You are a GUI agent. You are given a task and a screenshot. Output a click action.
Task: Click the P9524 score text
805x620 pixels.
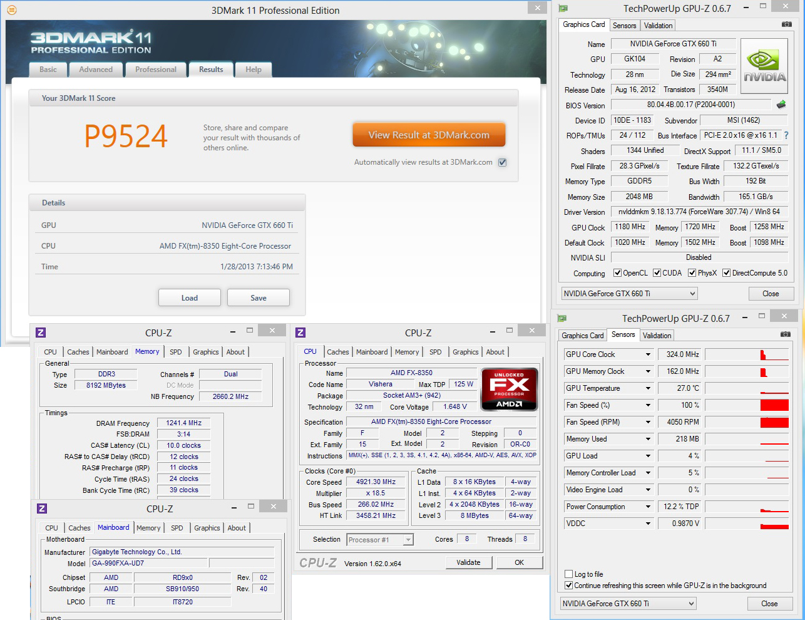[126, 137]
